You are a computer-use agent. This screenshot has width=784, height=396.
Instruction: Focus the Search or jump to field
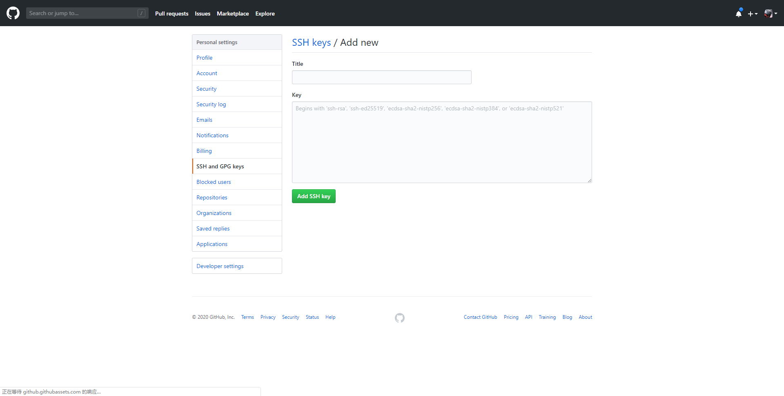(87, 13)
